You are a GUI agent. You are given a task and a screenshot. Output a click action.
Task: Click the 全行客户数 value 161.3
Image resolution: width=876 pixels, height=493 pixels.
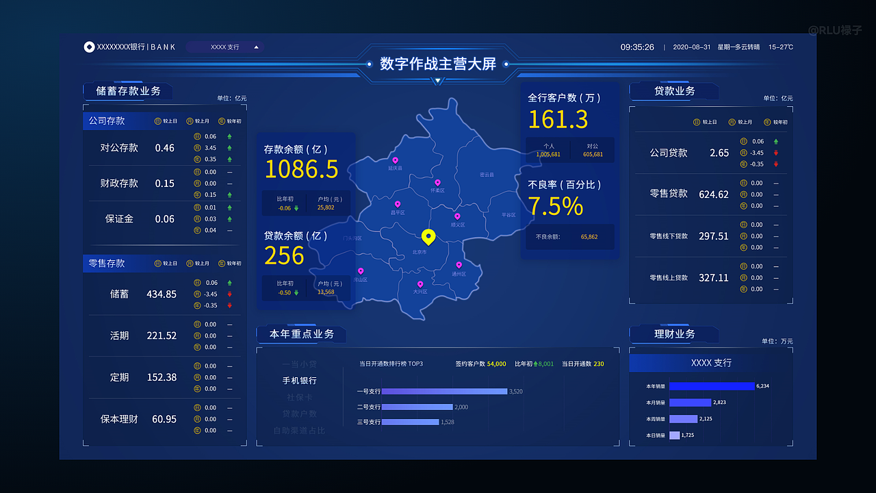coord(558,120)
